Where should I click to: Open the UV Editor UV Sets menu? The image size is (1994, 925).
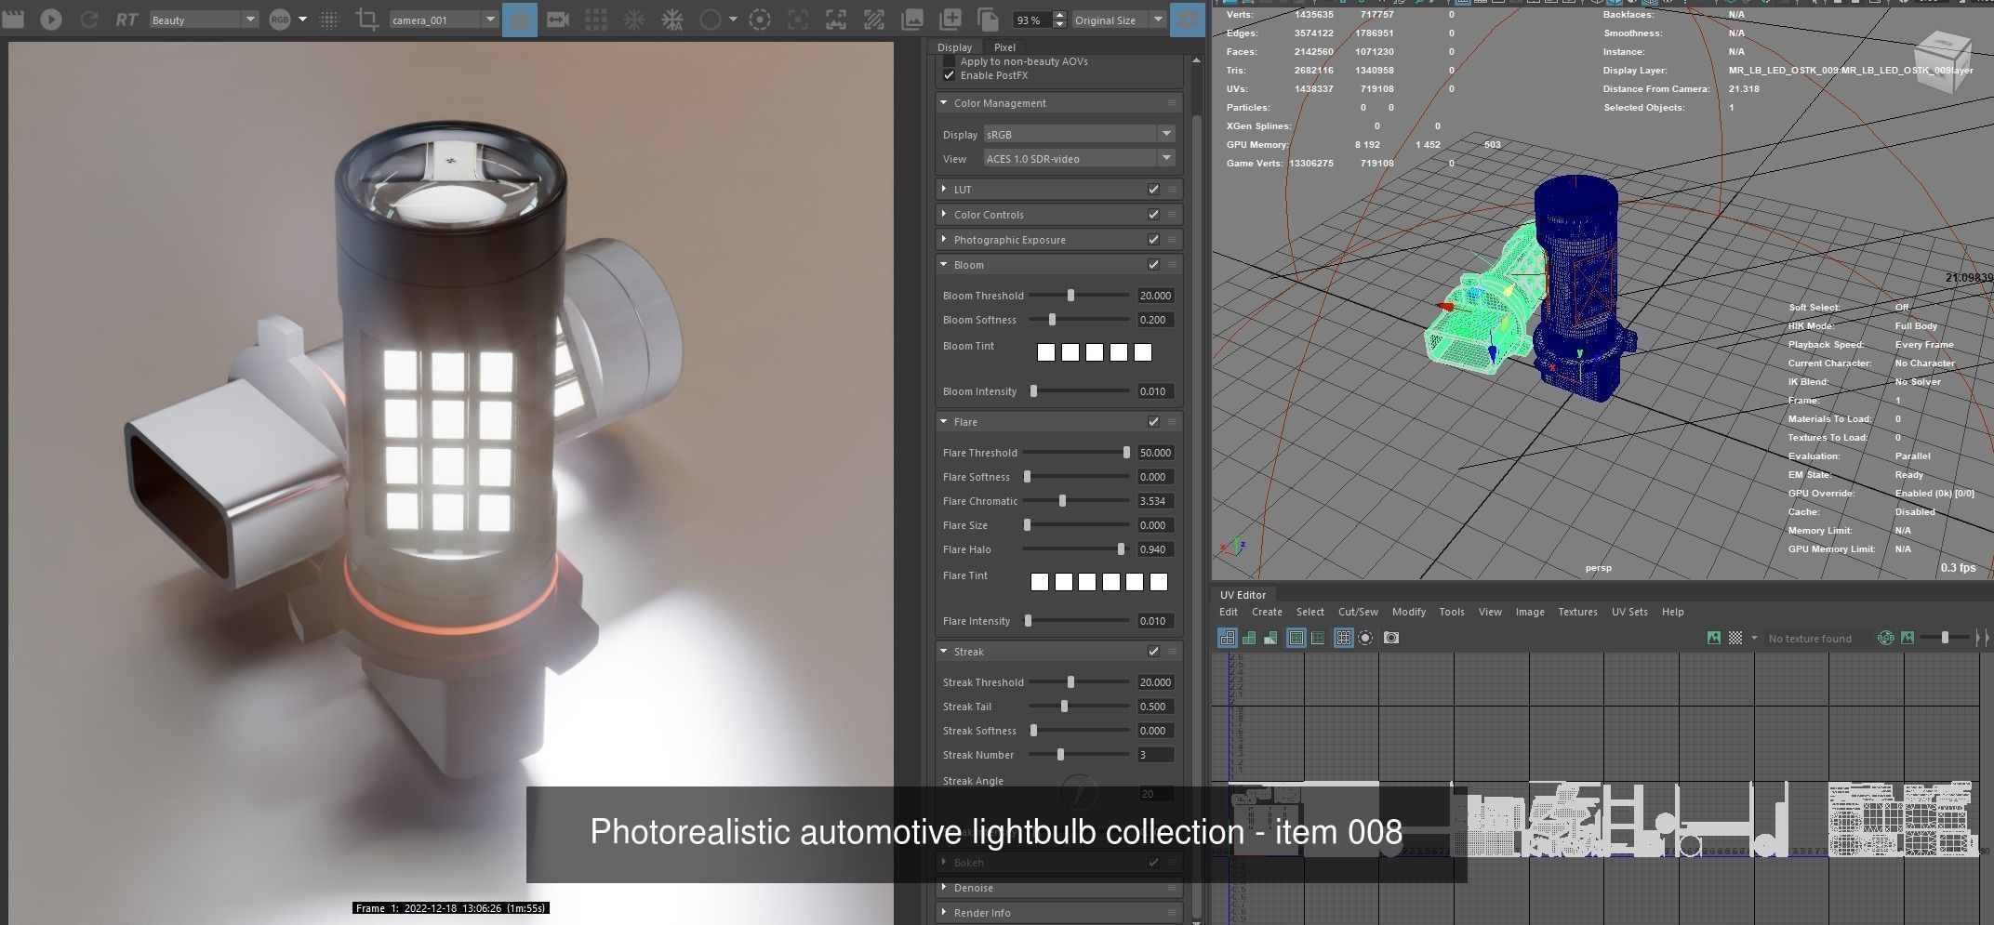1629,612
